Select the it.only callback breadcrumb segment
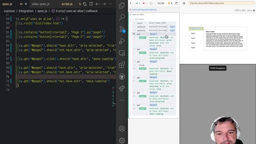 click(75, 11)
